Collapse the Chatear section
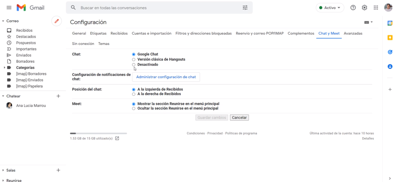 [x=3, y=96]
